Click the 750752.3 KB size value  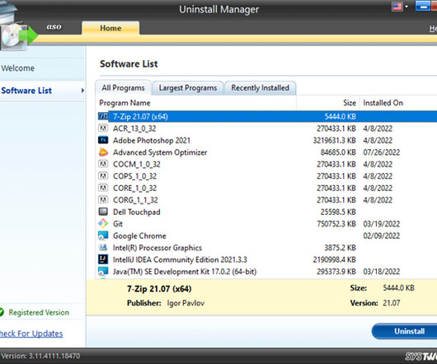336,224
